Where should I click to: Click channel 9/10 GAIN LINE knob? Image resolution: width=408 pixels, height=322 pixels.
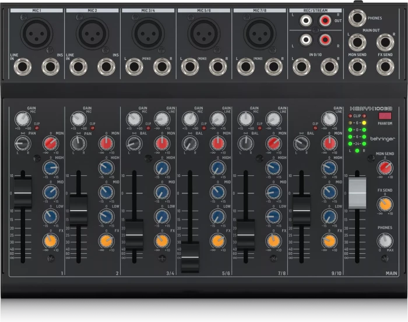[329, 119]
